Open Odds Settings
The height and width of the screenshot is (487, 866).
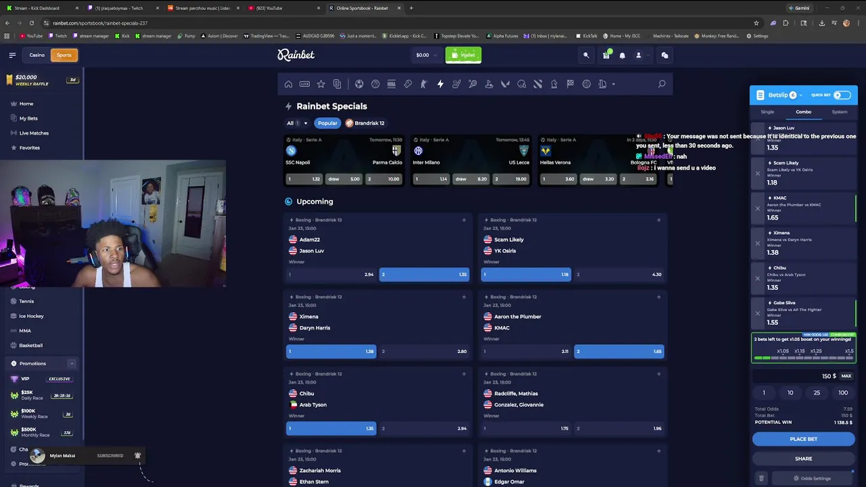(812, 479)
